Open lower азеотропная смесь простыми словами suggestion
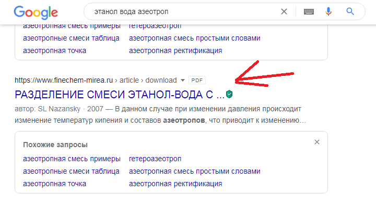This screenshot has width=376, height=208. (x=194, y=171)
